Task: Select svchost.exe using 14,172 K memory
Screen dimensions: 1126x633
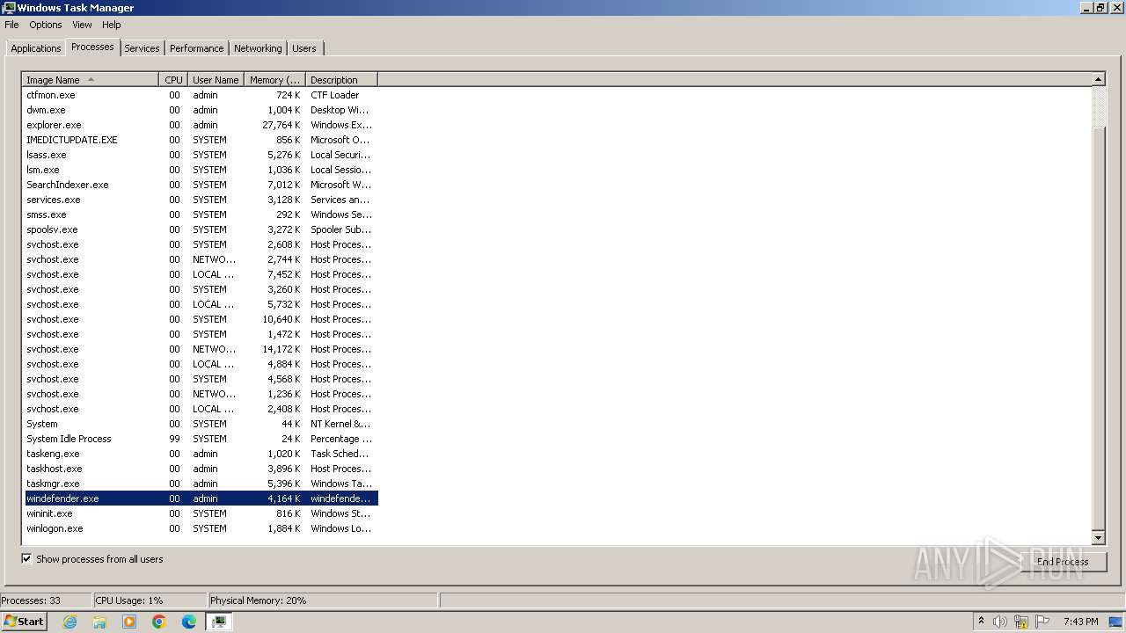Action: (201, 349)
